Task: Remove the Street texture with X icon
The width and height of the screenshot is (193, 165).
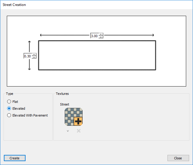Action: [x=79, y=131]
